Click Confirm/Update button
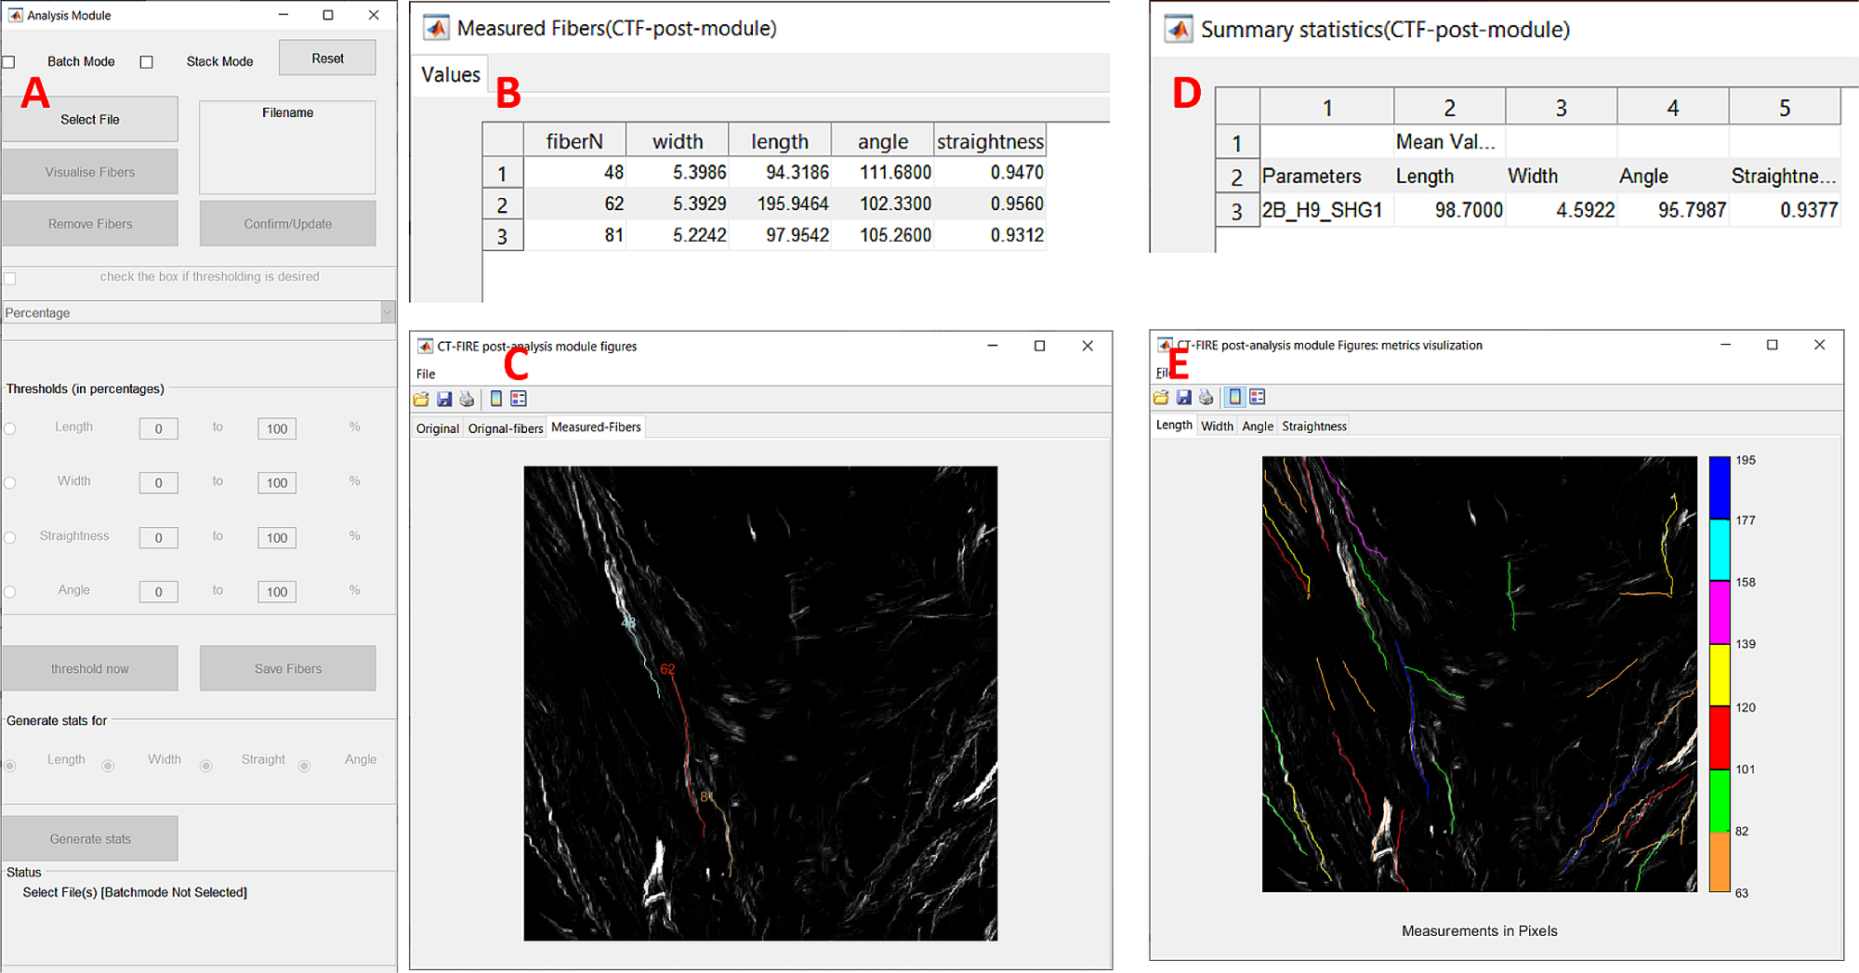This screenshot has height=973, width=1859. [288, 224]
